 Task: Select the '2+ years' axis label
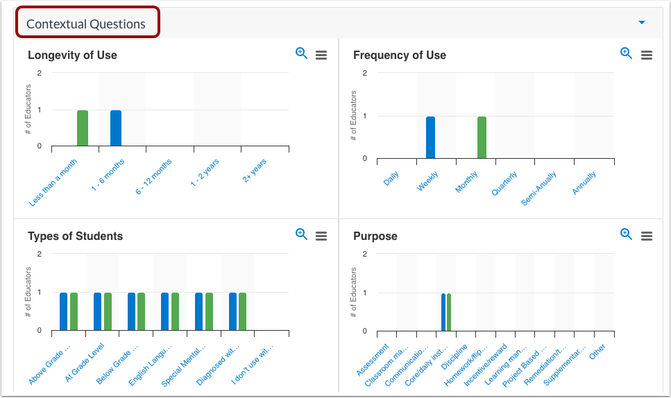click(255, 170)
